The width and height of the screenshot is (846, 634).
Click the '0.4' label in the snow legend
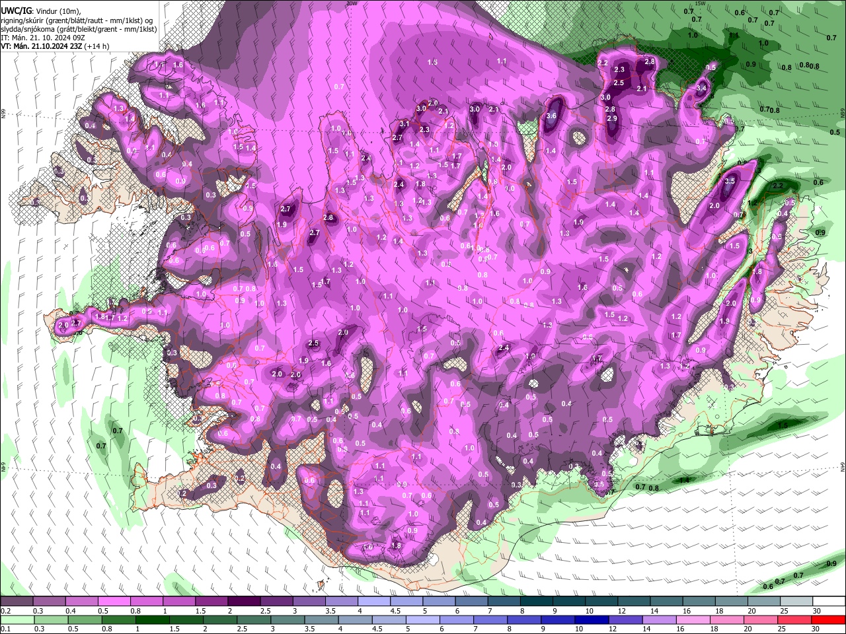click(x=70, y=611)
